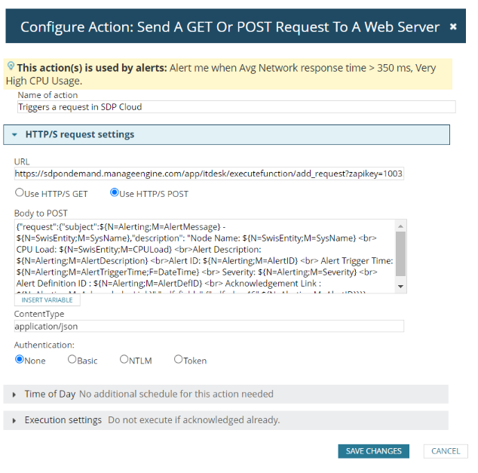Click the lightbulb hint icon
This screenshot has height=473, width=478.
click(x=11, y=66)
